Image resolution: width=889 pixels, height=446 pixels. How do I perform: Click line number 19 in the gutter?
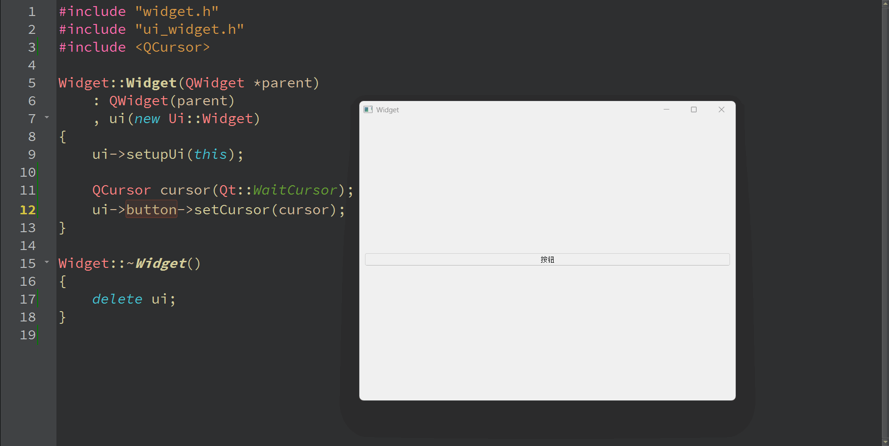coord(28,335)
